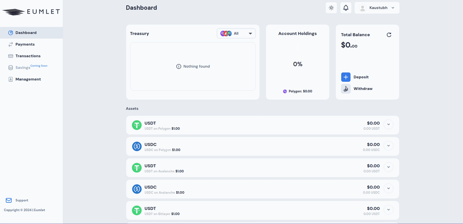Click the notification bell icon
Screen dimensions: 463x224
pos(346,8)
